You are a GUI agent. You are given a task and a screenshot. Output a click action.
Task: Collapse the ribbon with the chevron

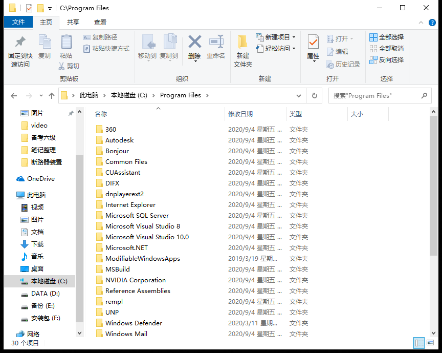421,23
